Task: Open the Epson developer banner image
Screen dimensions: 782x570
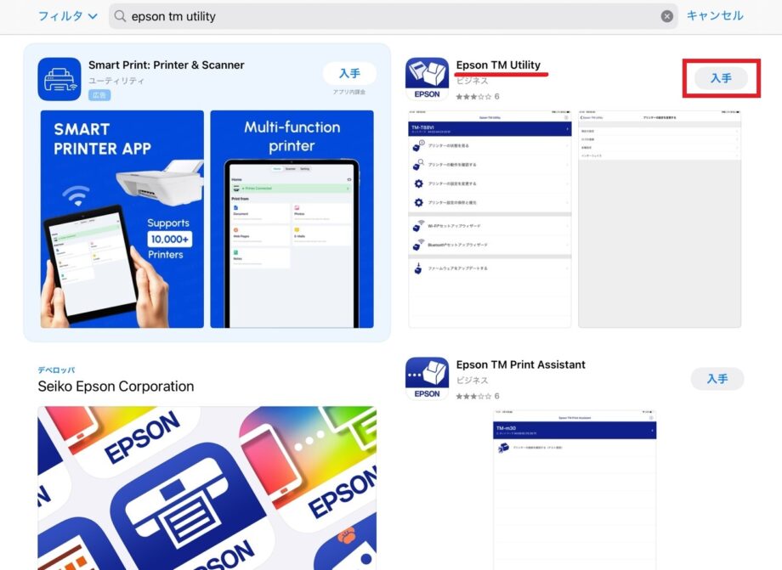Action: coord(207,488)
